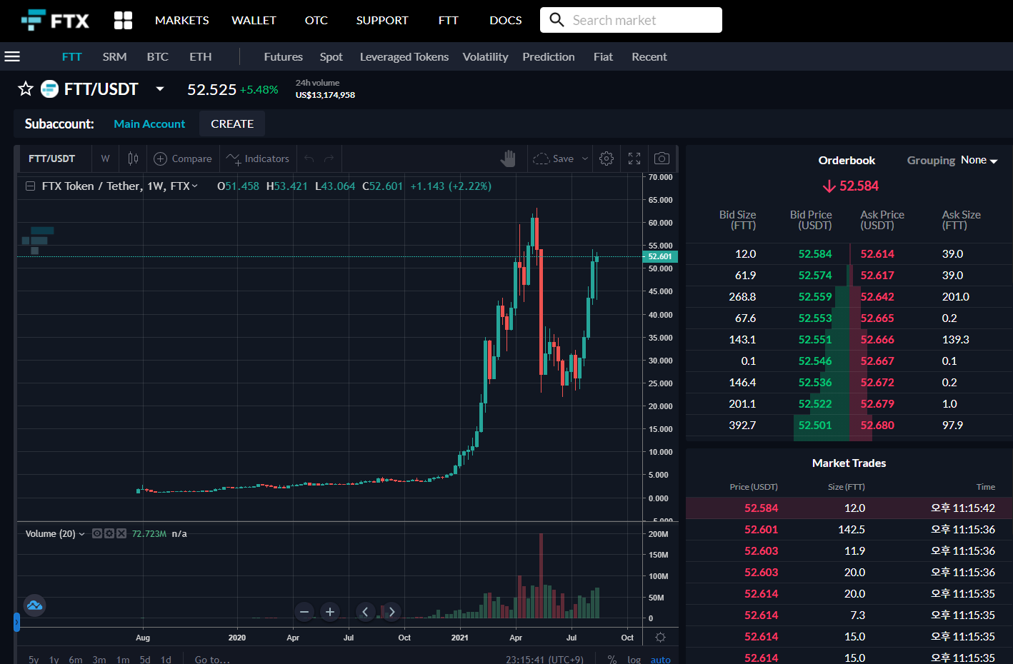The height and width of the screenshot is (664, 1013).
Task: Expand the Save layout dropdown arrow
Action: pyautogui.click(x=585, y=159)
